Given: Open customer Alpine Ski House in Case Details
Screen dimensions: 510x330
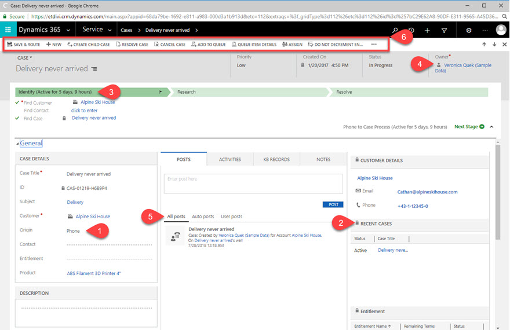Looking at the screenshot, I should (x=93, y=217).
